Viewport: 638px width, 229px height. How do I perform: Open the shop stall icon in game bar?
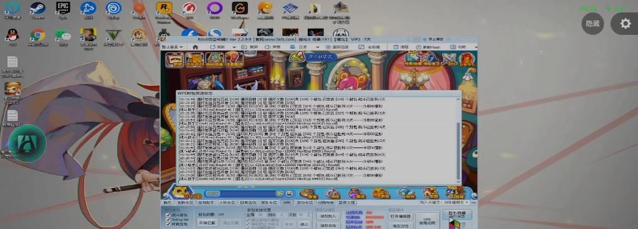pos(455,192)
